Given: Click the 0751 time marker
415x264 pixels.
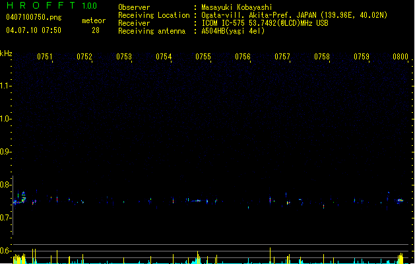Looking at the screenshot, I should [45, 57].
